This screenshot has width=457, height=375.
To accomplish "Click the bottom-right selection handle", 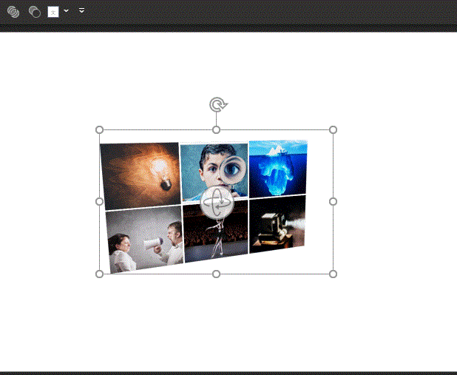I will [333, 274].
